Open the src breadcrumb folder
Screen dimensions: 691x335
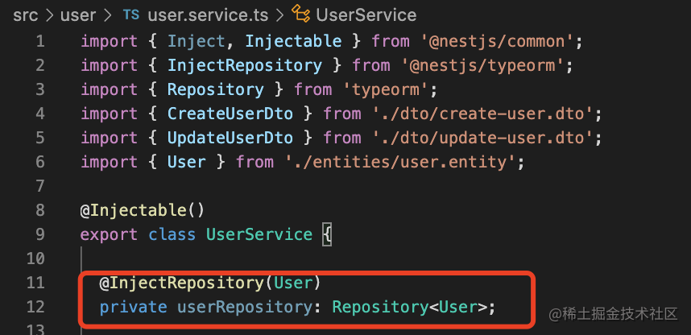coord(25,14)
